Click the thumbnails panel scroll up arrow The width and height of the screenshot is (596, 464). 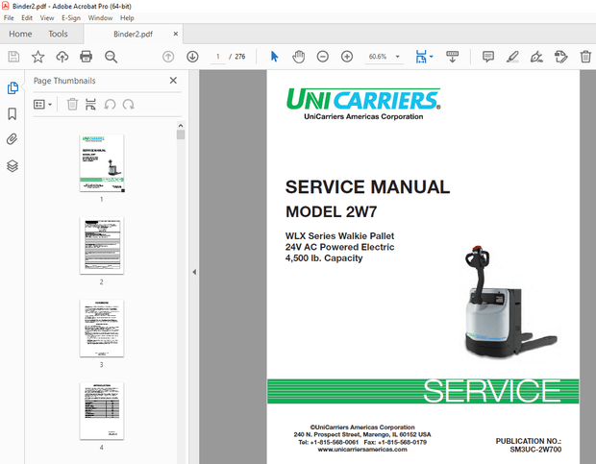[181, 125]
